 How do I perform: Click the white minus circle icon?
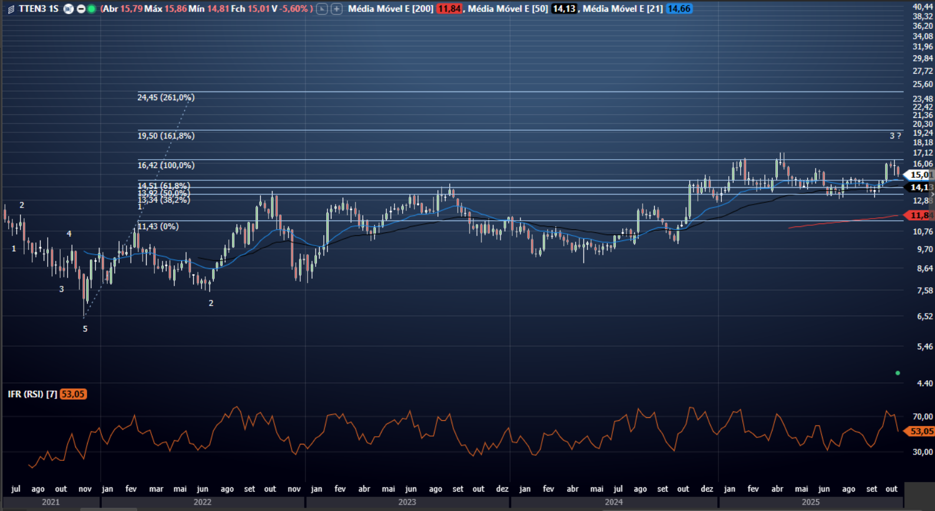point(81,9)
